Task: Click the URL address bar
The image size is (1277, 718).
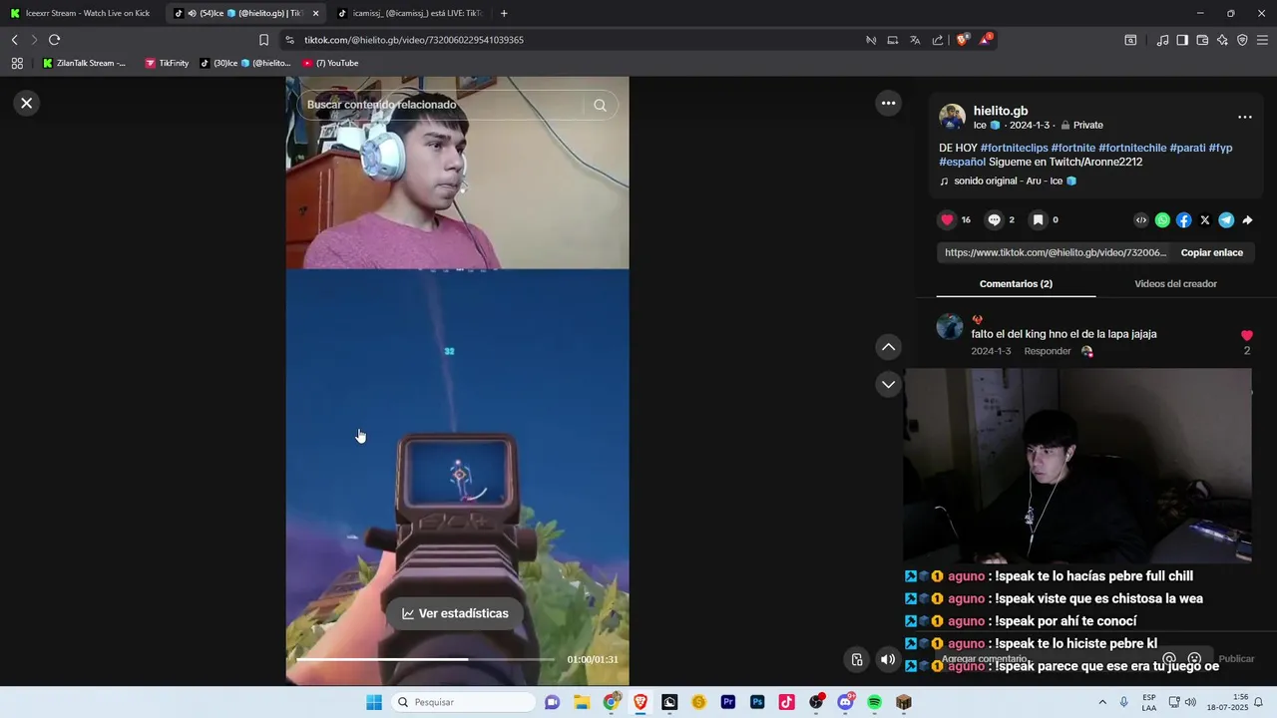Action: (569, 40)
